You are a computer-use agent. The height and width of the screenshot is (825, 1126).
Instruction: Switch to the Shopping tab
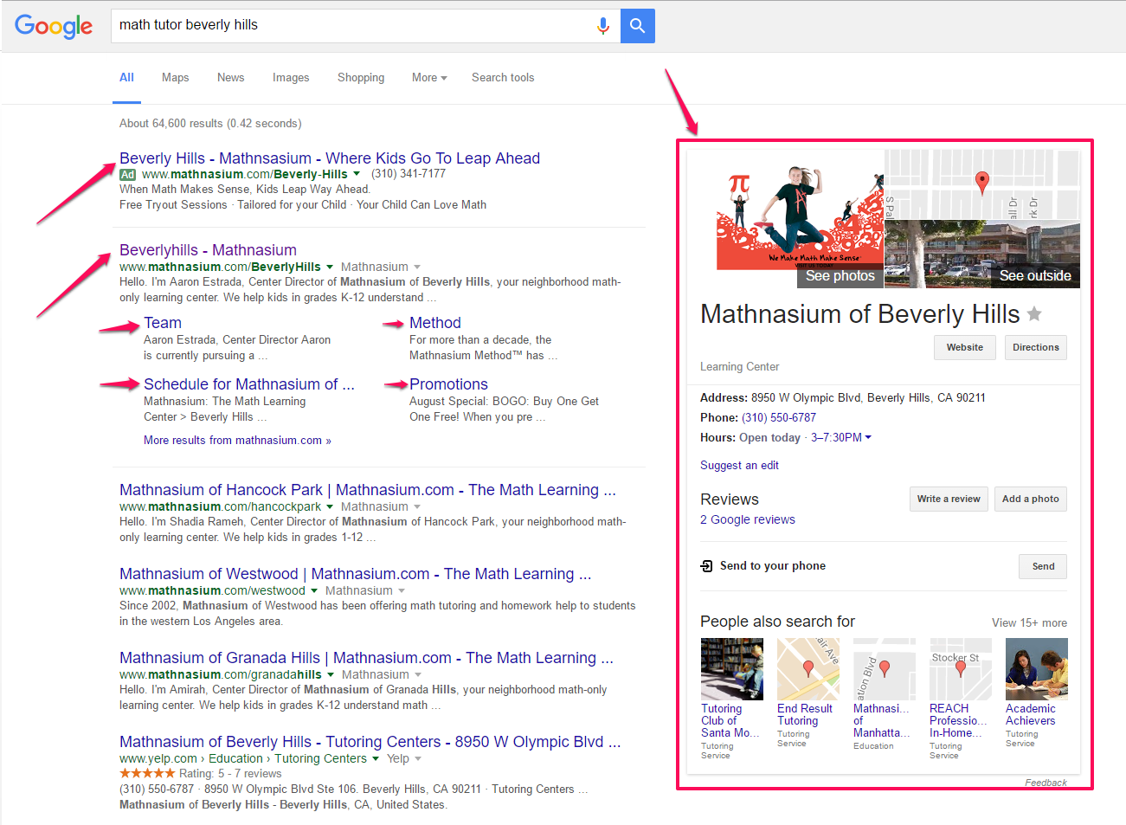(361, 77)
